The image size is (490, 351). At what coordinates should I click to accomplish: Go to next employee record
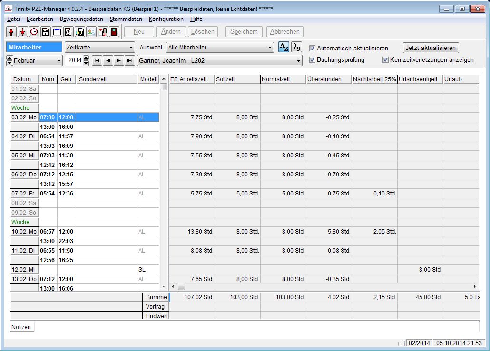[x=118, y=60]
